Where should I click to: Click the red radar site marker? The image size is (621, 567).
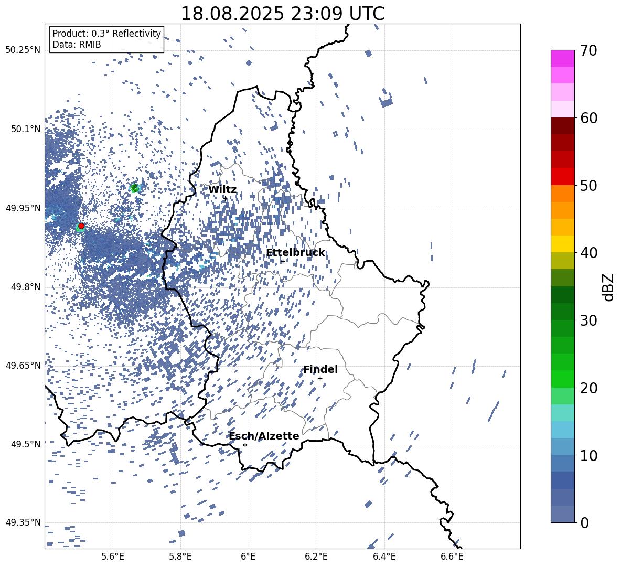point(81,226)
